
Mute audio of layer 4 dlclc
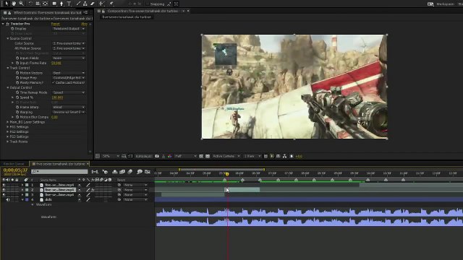[8, 200]
